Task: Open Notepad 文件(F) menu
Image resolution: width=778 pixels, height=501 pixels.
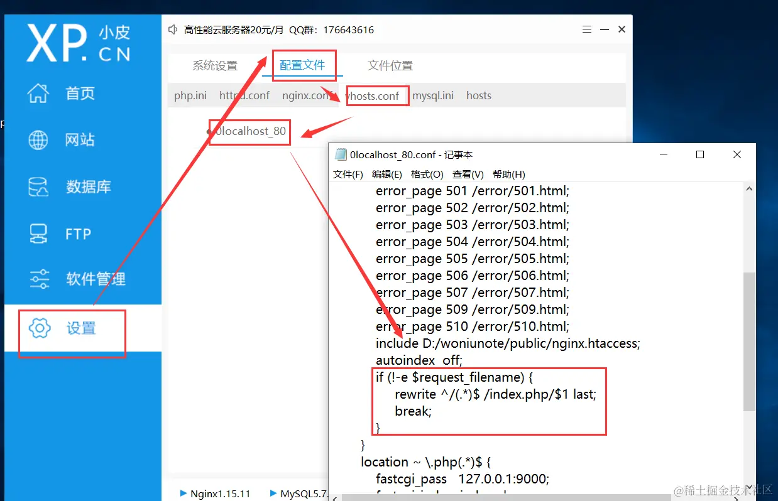Action: point(348,174)
